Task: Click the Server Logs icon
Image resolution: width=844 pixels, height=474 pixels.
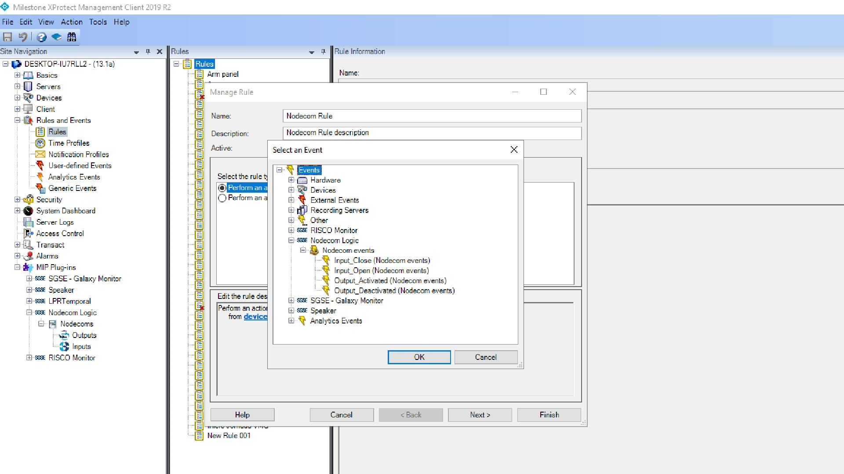Action: (28, 222)
